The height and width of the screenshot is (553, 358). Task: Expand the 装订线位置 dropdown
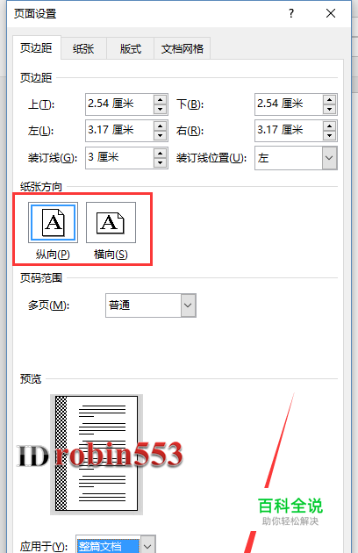329,158
